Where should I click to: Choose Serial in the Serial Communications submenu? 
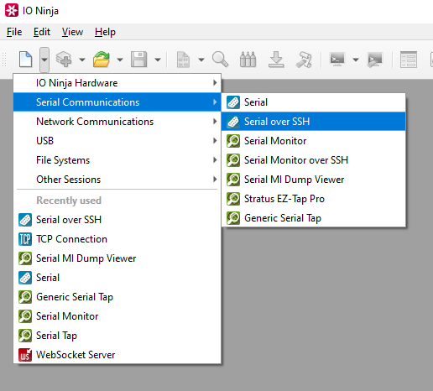(314, 102)
